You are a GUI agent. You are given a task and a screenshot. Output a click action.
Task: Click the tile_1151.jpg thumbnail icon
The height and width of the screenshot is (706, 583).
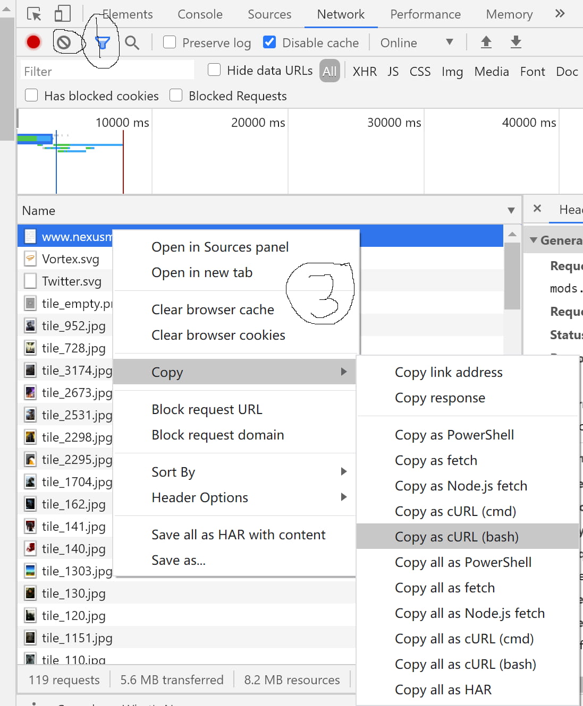31,638
